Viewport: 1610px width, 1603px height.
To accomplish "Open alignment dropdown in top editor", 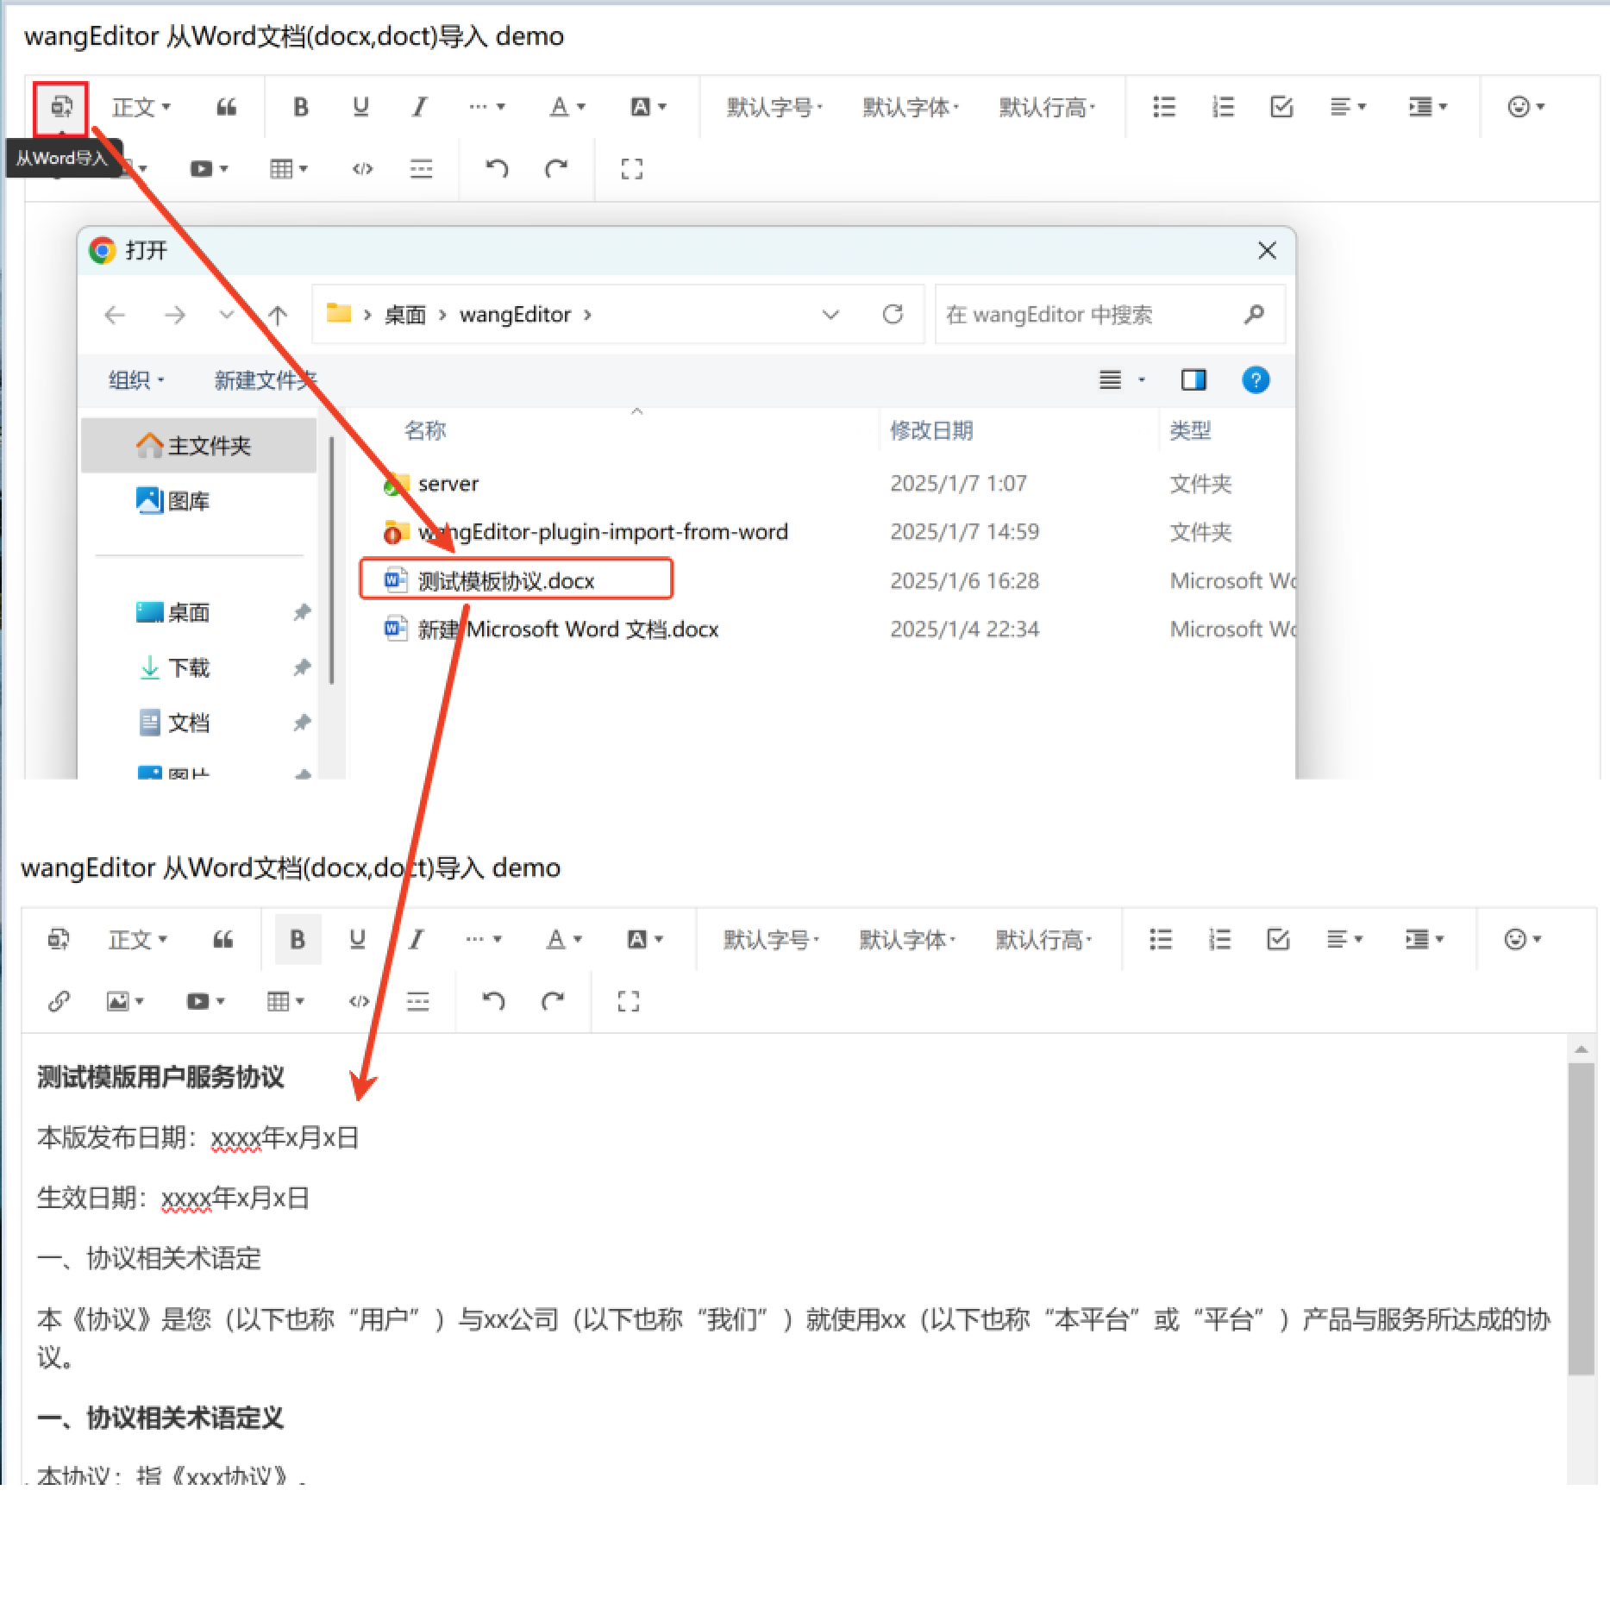I will coord(1348,108).
